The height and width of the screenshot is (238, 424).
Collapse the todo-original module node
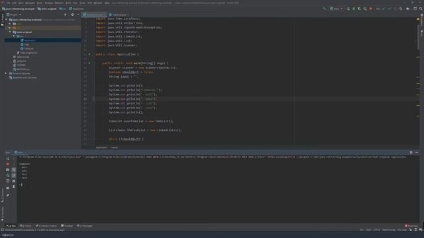(10, 32)
